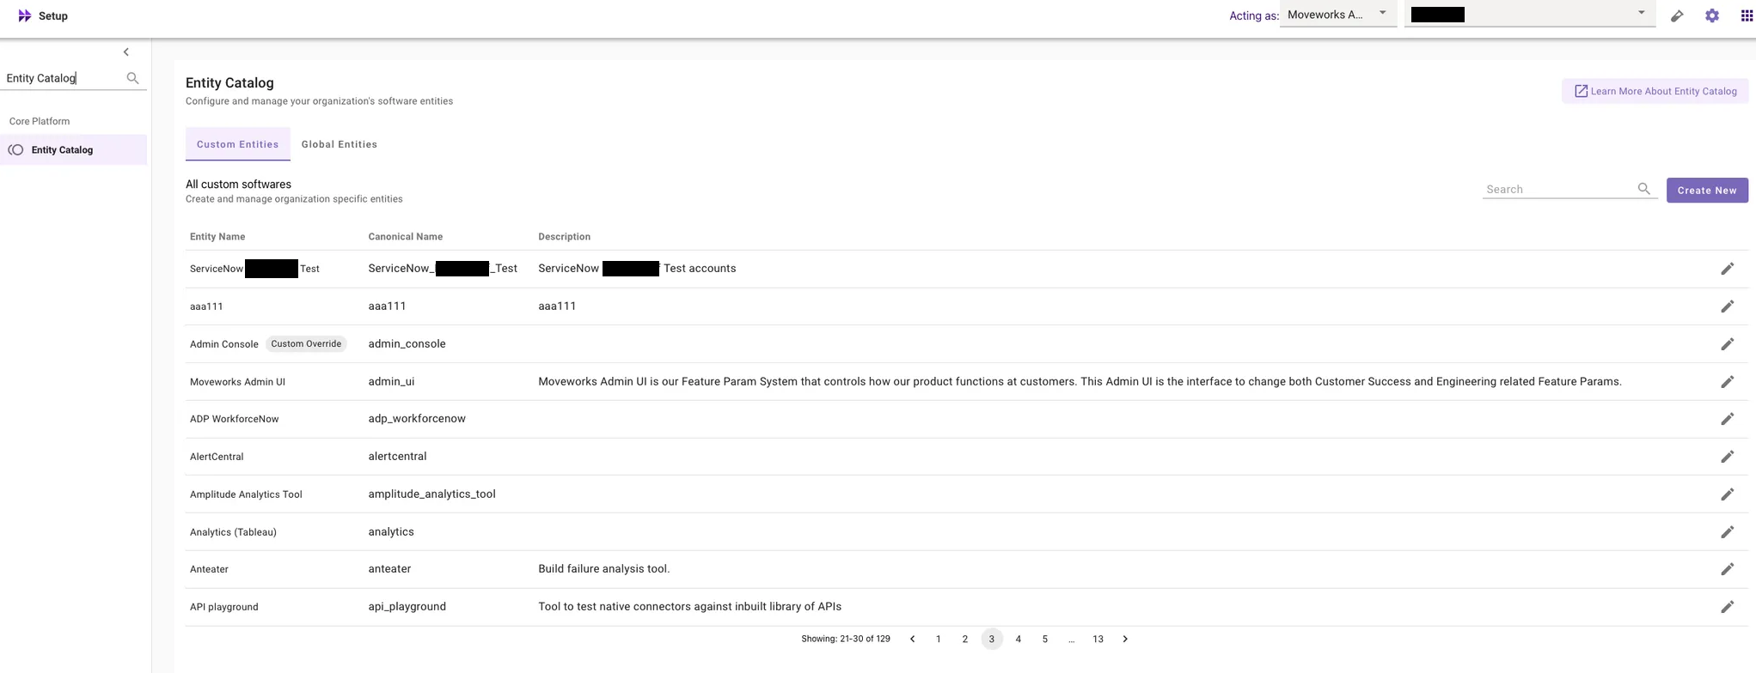Switch to the Custom Entities tab

[x=238, y=144]
